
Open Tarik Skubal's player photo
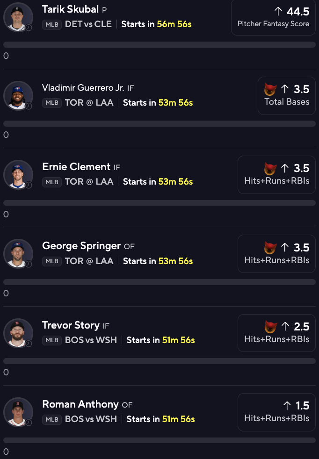tap(18, 17)
